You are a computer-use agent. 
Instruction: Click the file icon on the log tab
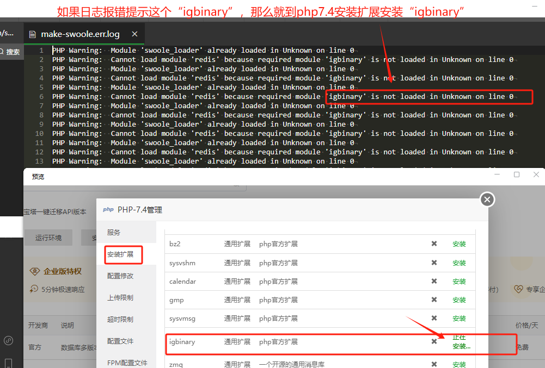(32, 34)
